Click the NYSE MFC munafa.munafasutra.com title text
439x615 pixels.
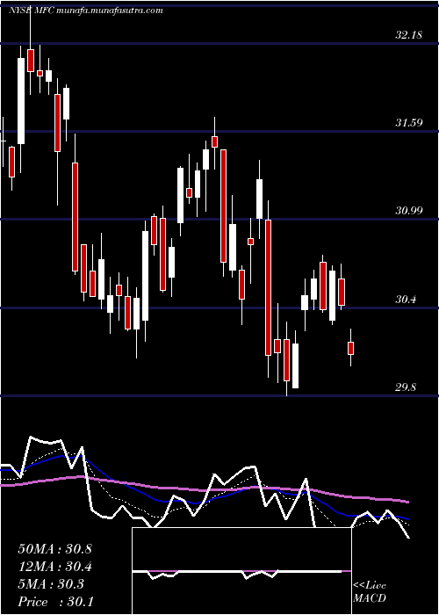click(85, 11)
